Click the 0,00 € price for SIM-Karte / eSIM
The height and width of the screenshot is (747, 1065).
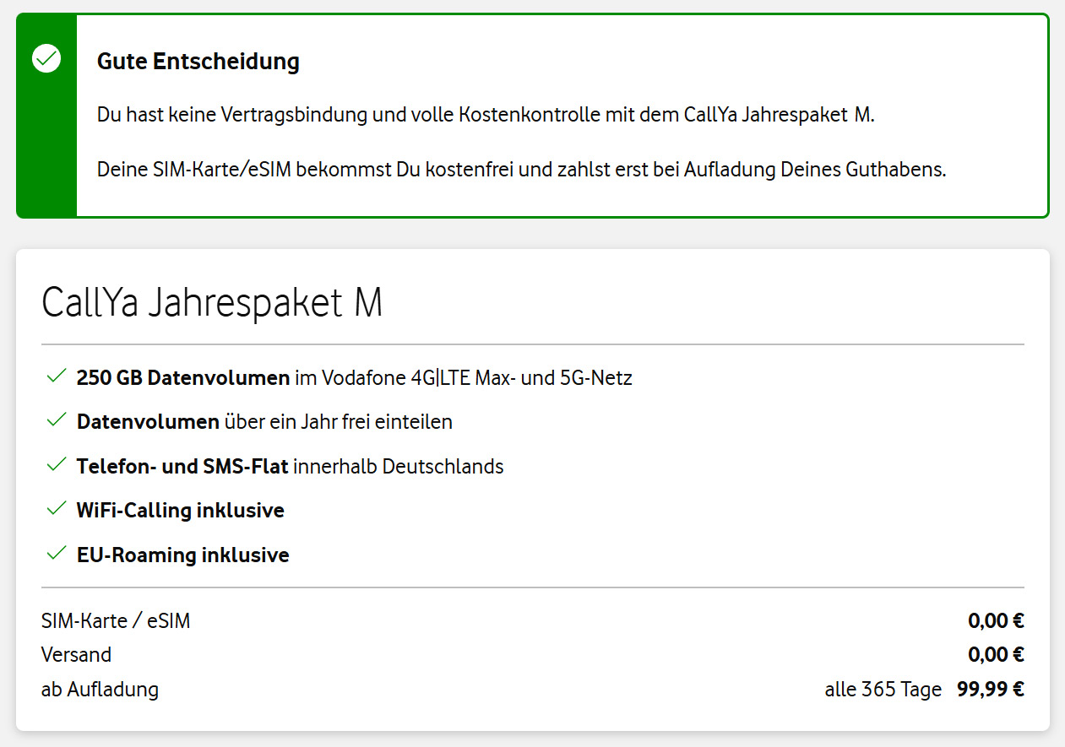coord(996,621)
